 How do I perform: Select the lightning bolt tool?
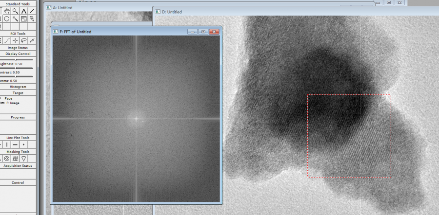click(32, 18)
